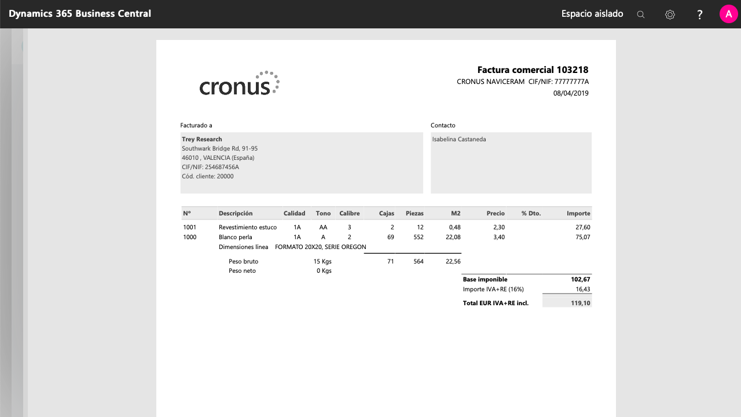Click the Importe IVA+RE (16%) label
This screenshot has height=417, width=741.
click(x=493, y=289)
